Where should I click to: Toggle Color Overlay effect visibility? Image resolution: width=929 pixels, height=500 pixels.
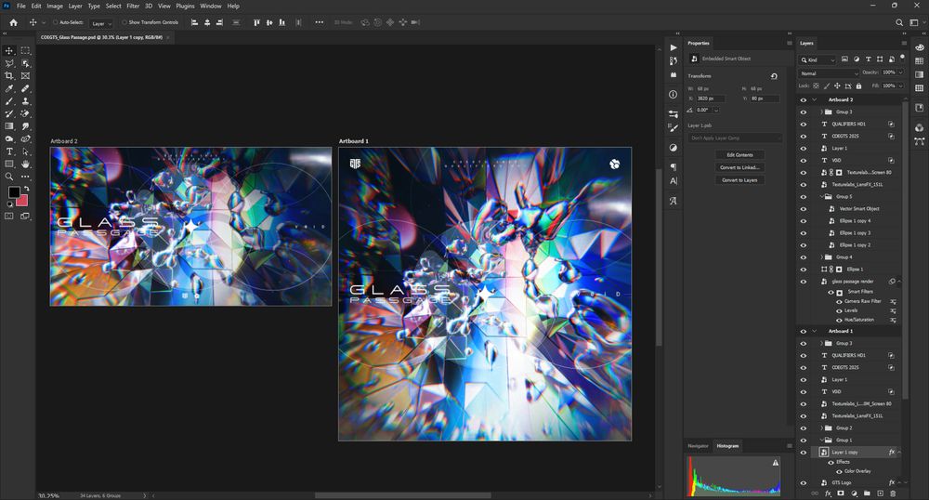(839, 471)
